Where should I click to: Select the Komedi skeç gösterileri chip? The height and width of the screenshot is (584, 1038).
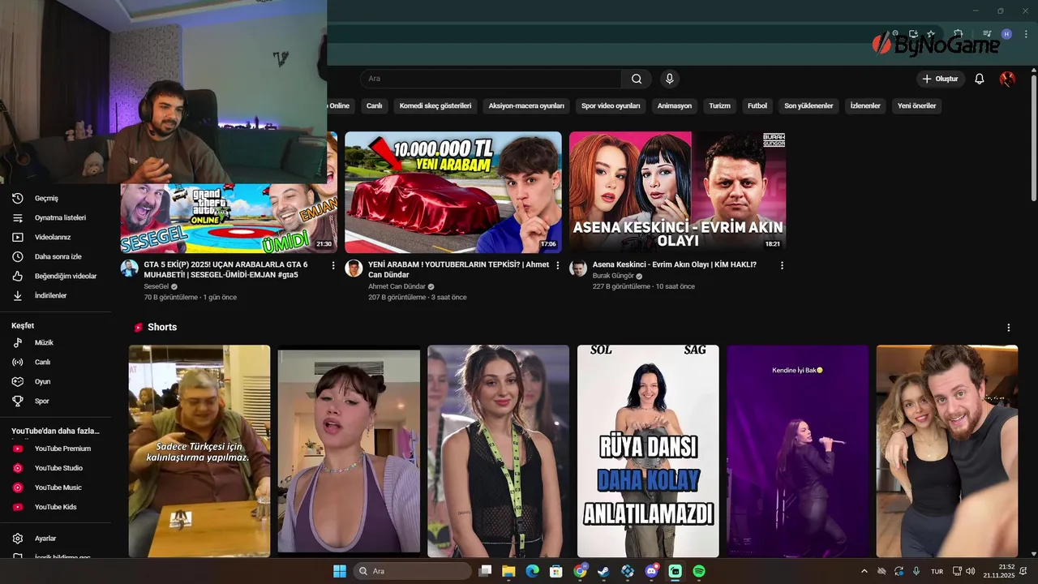tap(435, 105)
